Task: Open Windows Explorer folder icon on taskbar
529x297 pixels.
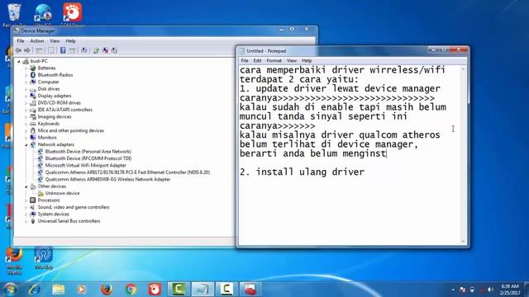Action: pos(59,290)
